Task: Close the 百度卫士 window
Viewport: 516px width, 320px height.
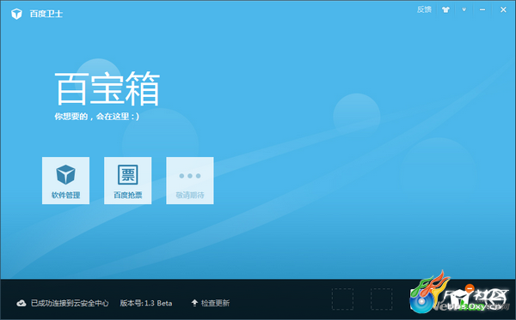Action: [x=503, y=9]
